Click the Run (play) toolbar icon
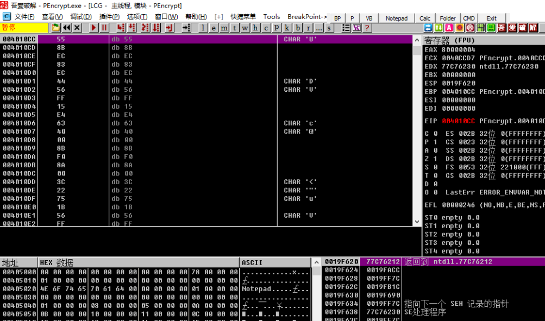The image size is (545, 321). click(93, 27)
